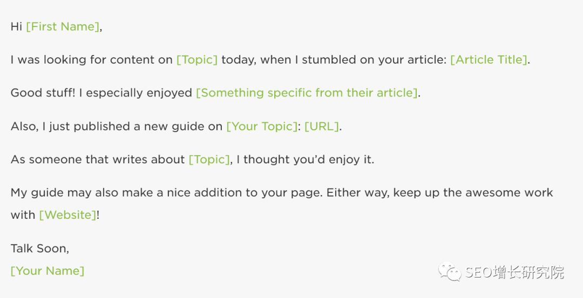The image size is (583, 298).
Task: Click the first green [Topic] placeholder after "content on"
Action: (x=197, y=60)
